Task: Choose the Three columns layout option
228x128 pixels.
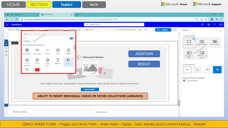Action: 215,43
